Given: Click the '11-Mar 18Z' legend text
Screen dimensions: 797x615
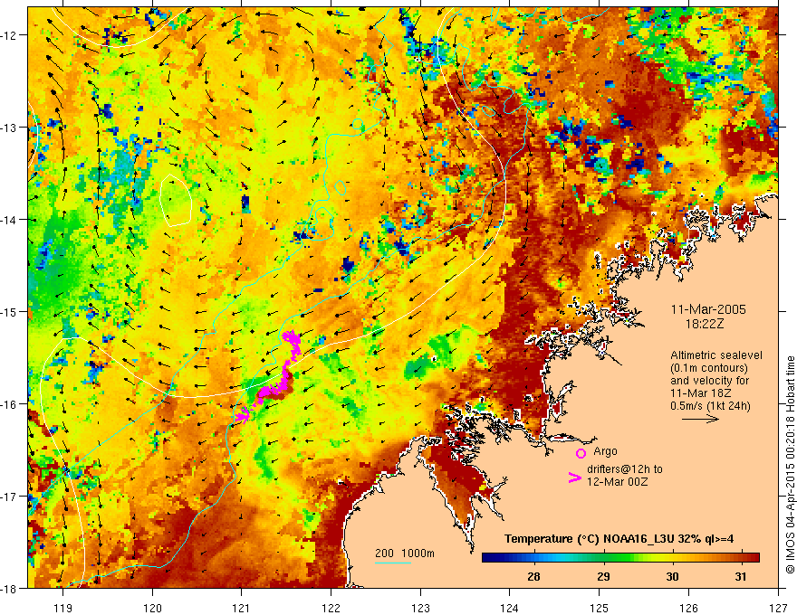Looking at the screenshot, I should 701,393.
